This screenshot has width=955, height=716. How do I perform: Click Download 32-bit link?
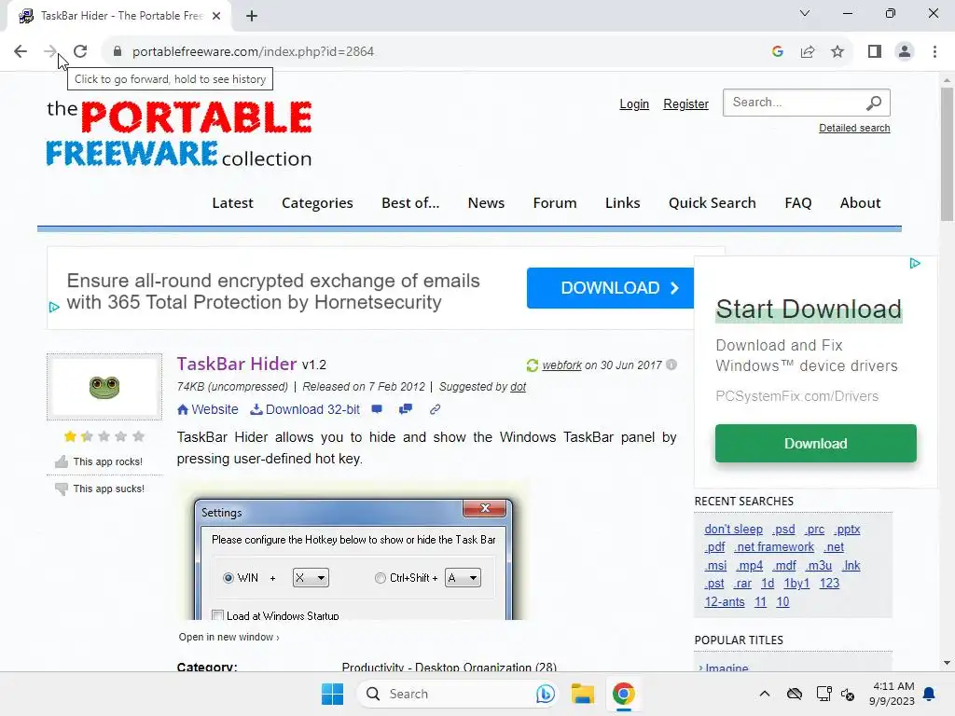[x=305, y=409]
